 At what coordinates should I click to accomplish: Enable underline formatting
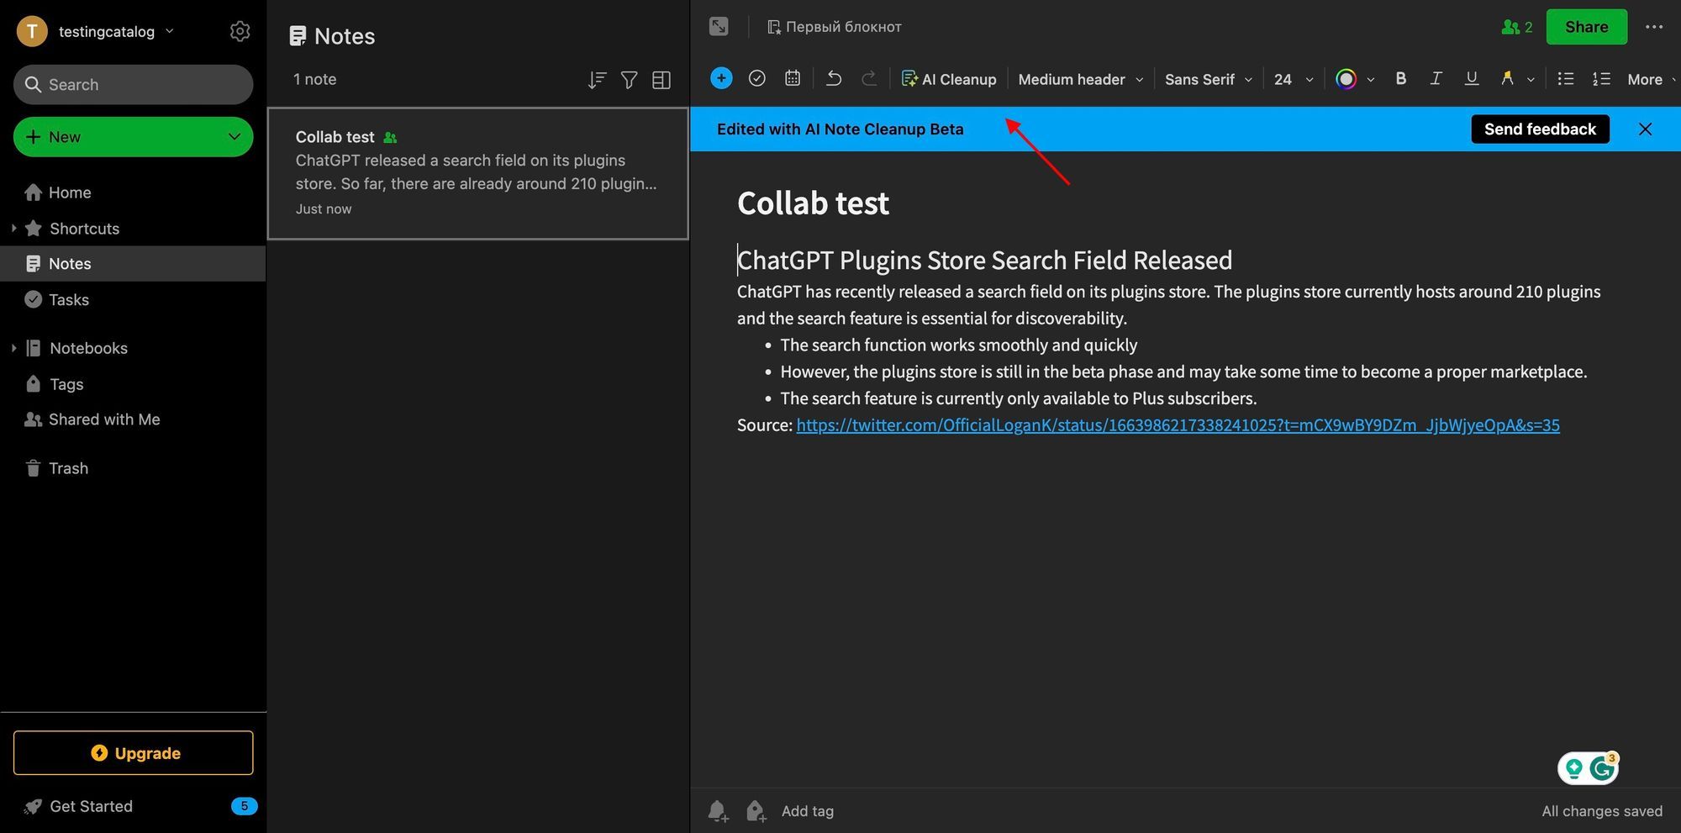pyautogui.click(x=1471, y=78)
